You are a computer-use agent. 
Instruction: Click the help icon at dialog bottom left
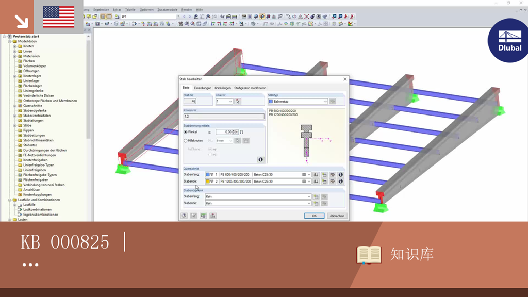click(184, 216)
